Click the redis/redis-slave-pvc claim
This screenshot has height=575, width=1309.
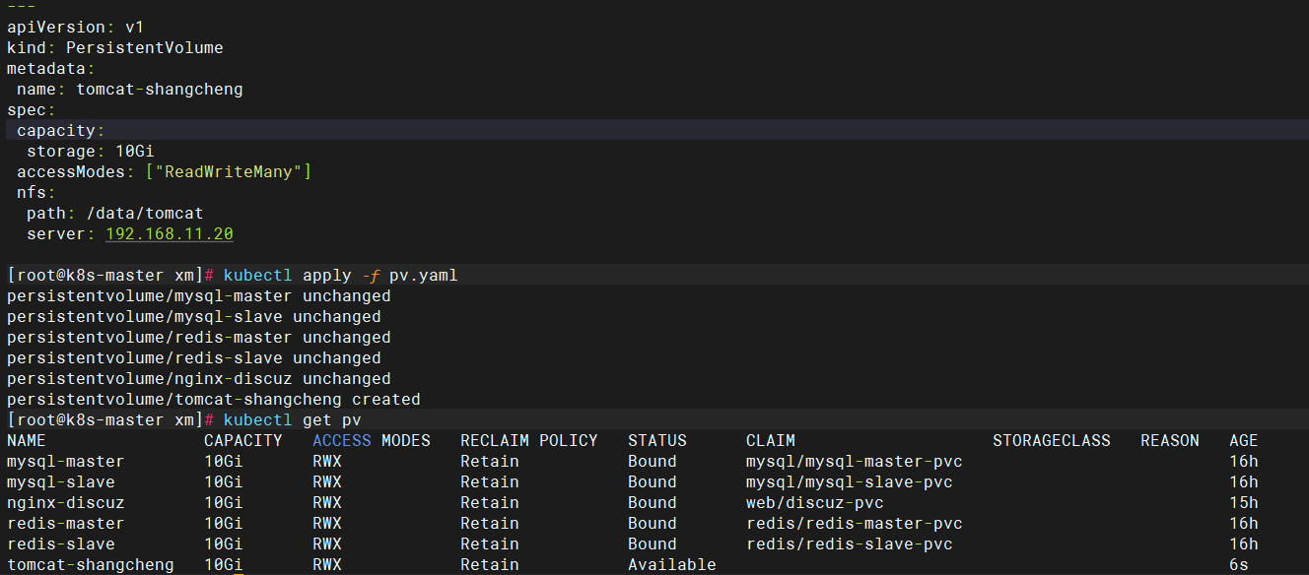(850, 544)
